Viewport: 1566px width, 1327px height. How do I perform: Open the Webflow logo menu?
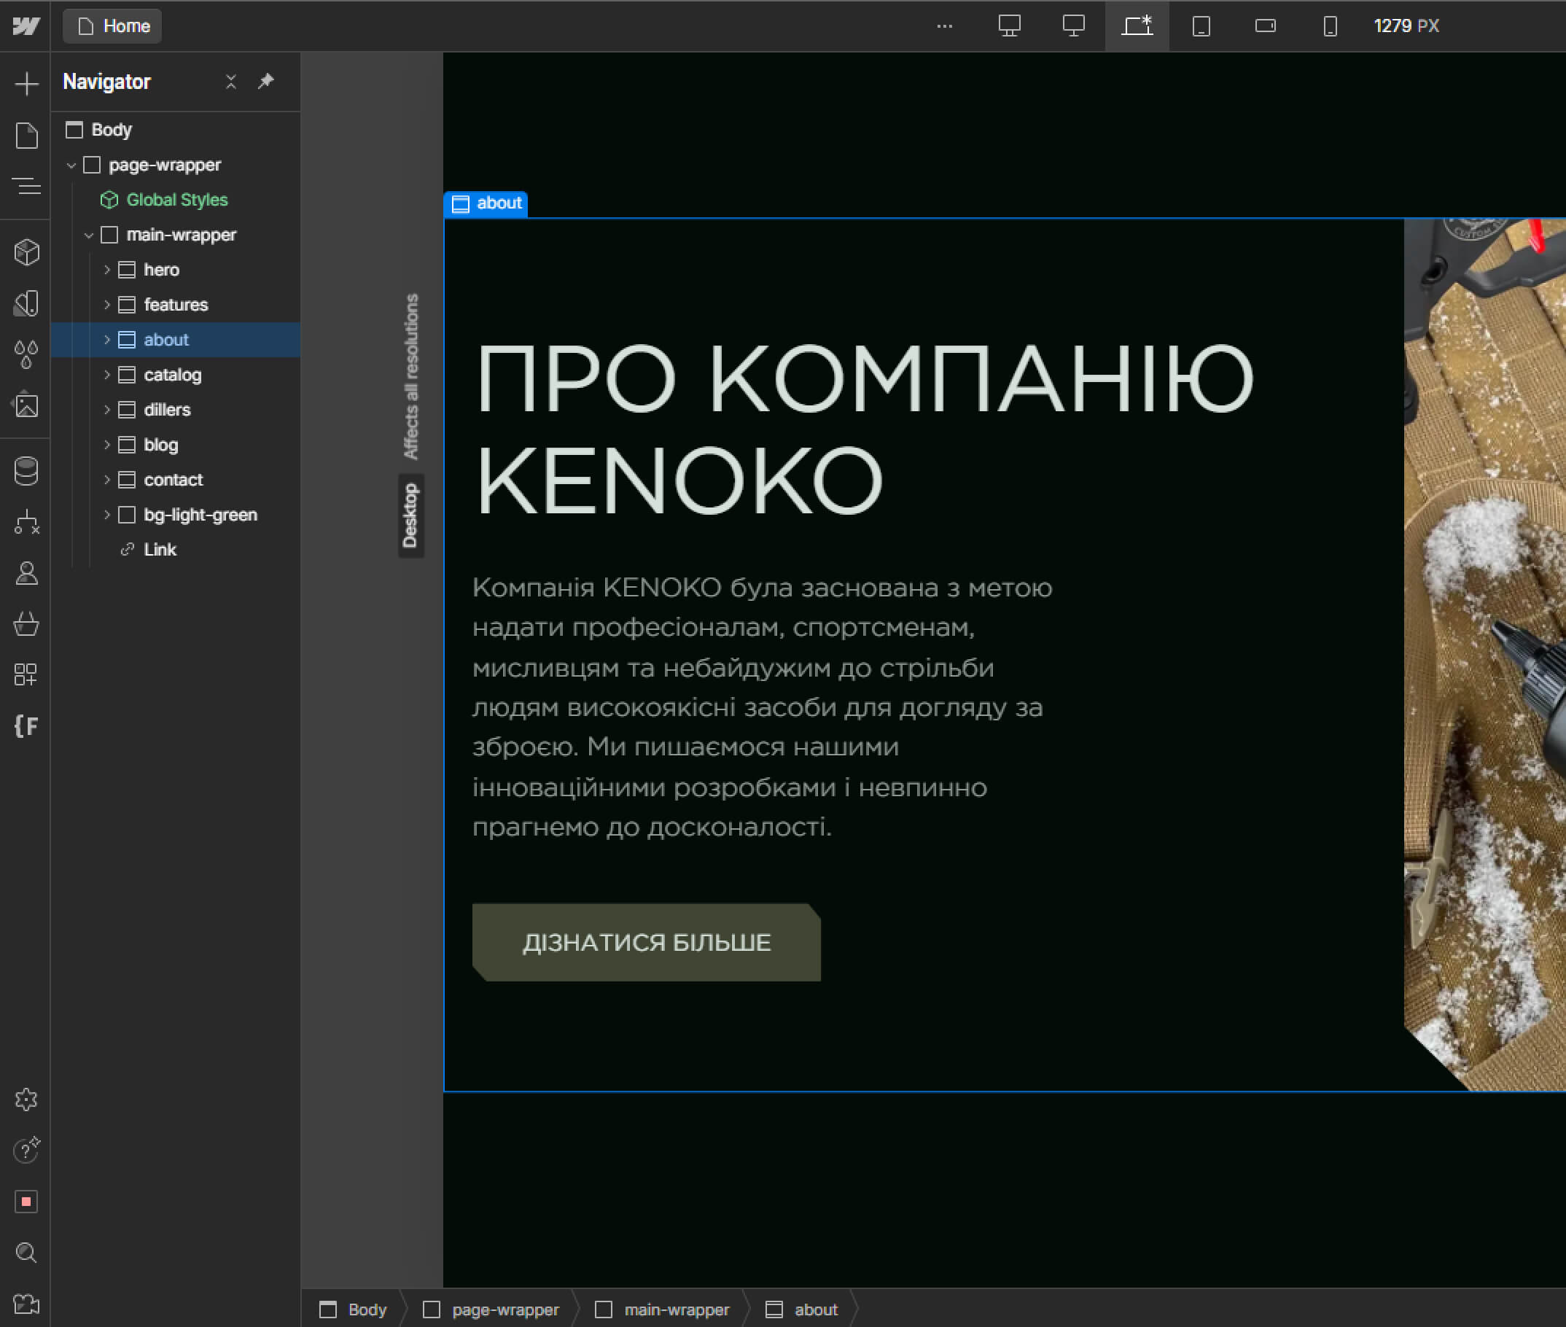tap(26, 26)
